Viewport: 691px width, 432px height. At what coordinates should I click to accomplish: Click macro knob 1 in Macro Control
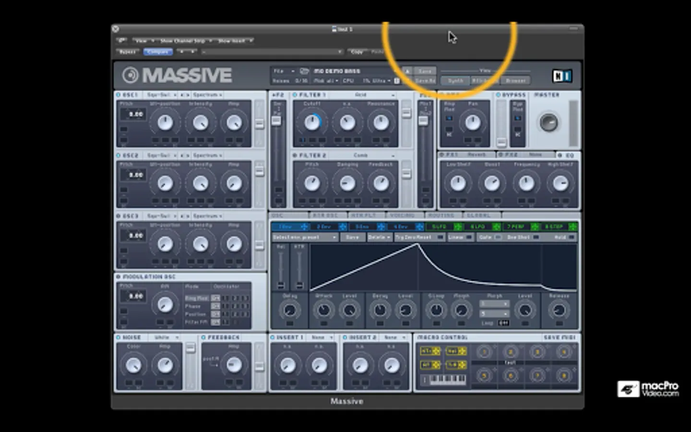(x=484, y=352)
